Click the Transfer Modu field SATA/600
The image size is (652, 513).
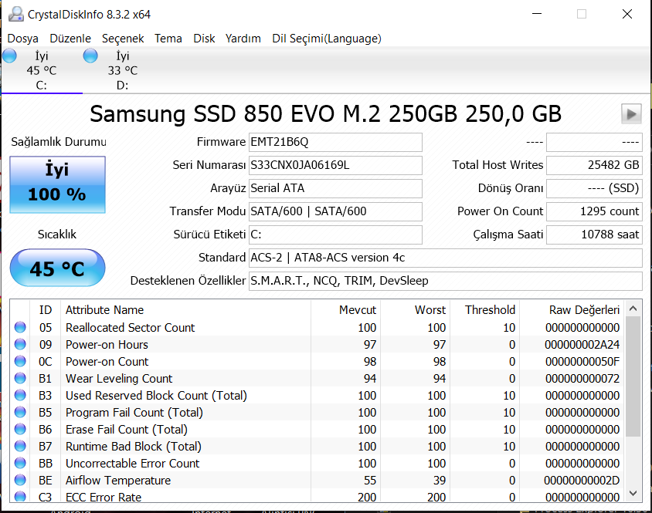point(335,211)
